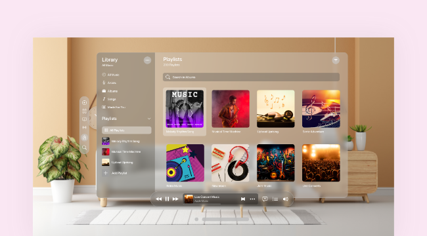Click the volume speaker icon
427x236 pixels.
point(286,199)
